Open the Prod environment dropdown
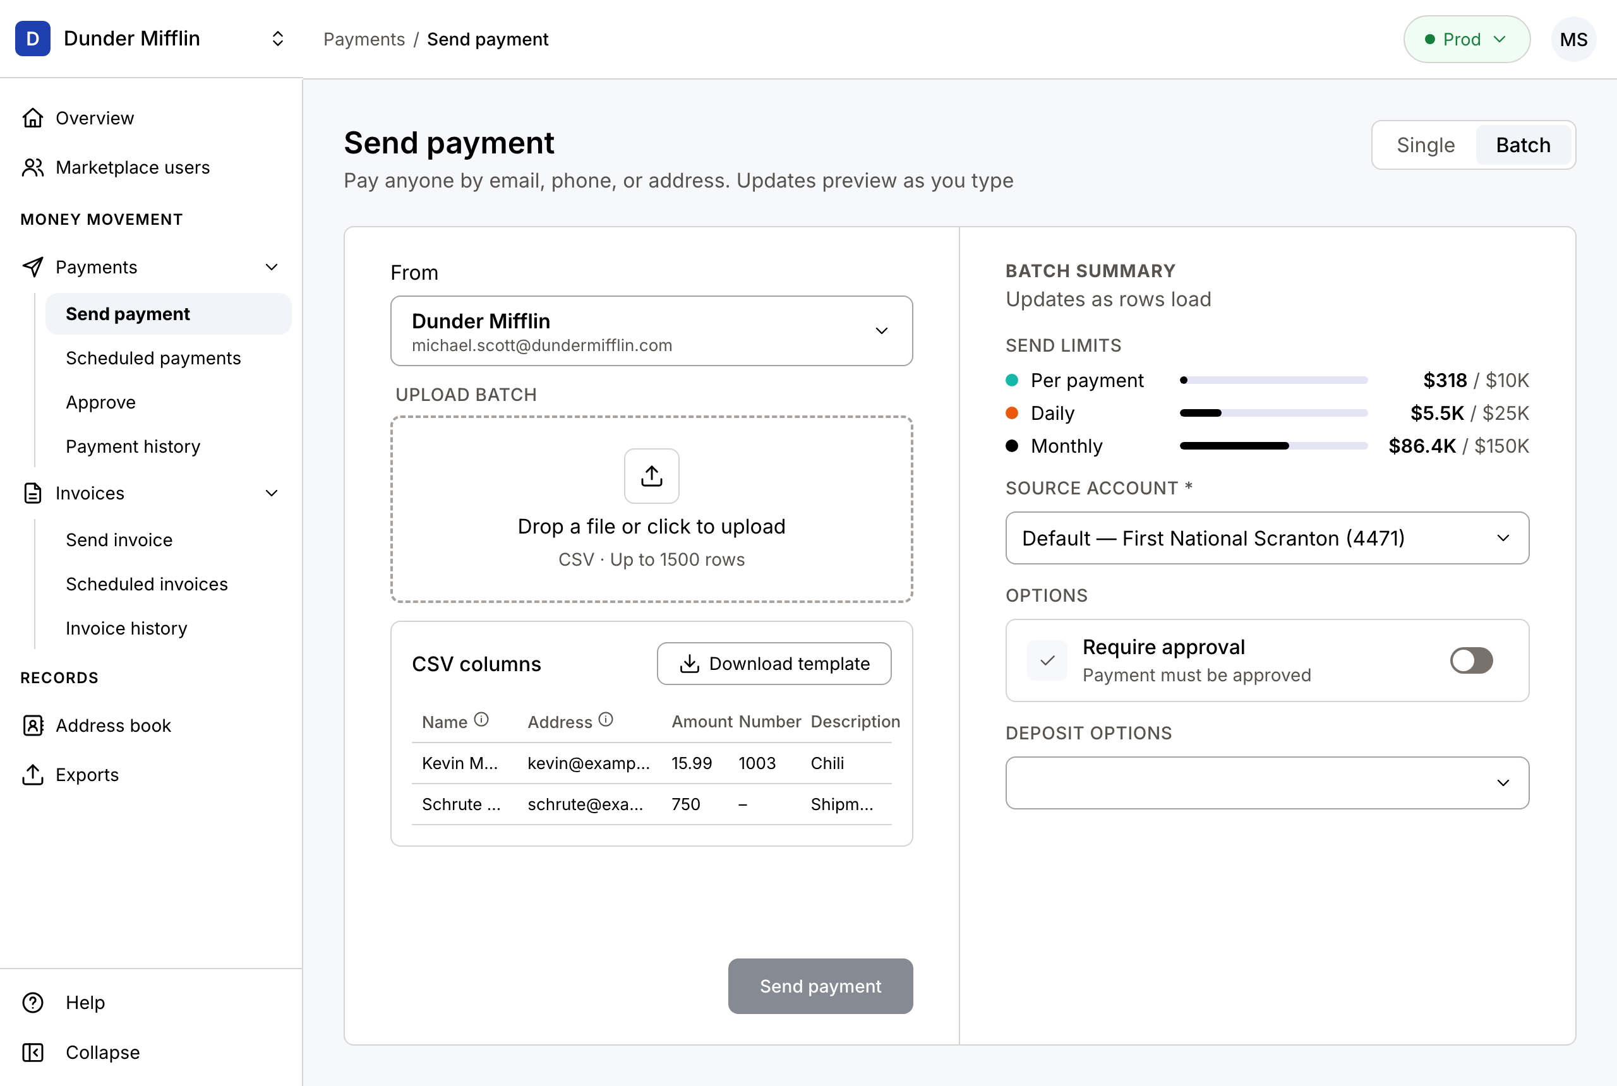This screenshot has height=1086, width=1617. pyautogui.click(x=1467, y=40)
